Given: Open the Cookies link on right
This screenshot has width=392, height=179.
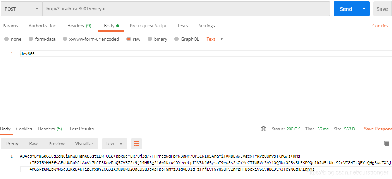Looking at the screenshot, I should tap(380, 26).
